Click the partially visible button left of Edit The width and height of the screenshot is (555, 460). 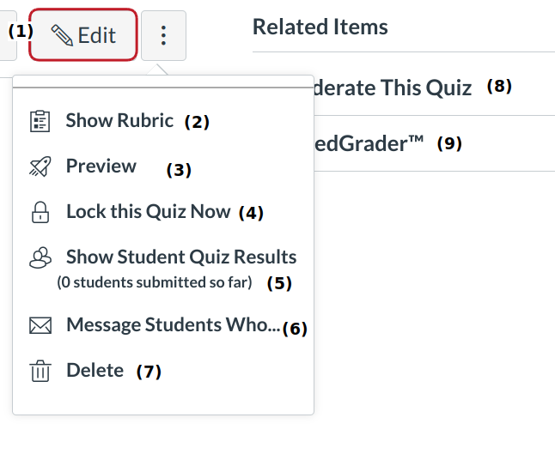pos(7,35)
